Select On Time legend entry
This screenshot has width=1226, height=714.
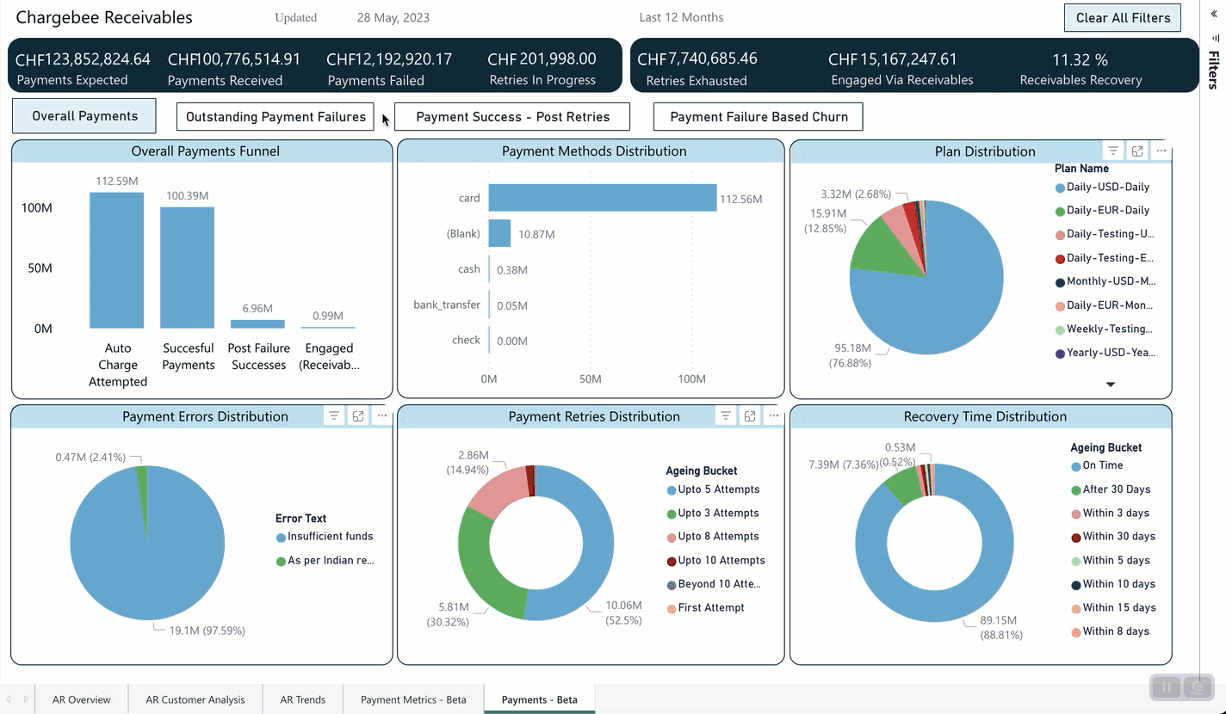tap(1097, 465)
